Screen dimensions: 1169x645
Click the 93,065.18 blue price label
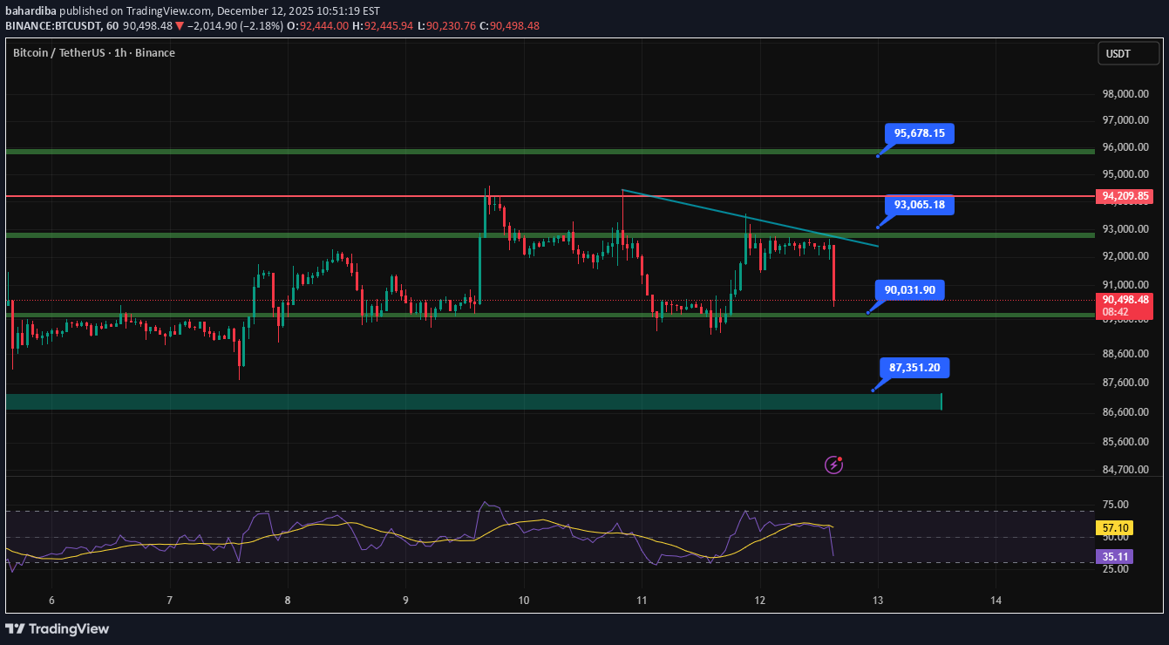(918, 206)
